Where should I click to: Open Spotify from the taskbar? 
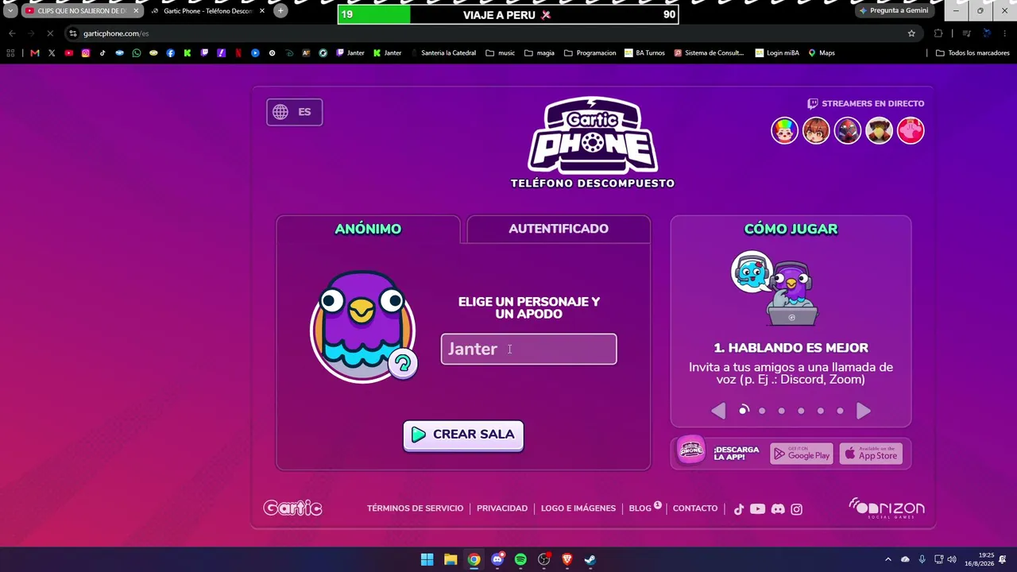tap(520, 559)
